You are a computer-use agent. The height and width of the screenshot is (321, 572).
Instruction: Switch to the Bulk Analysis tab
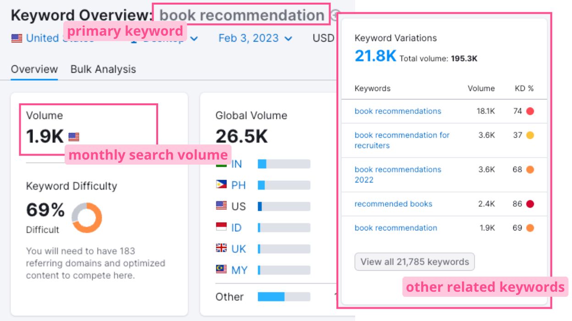103,70
